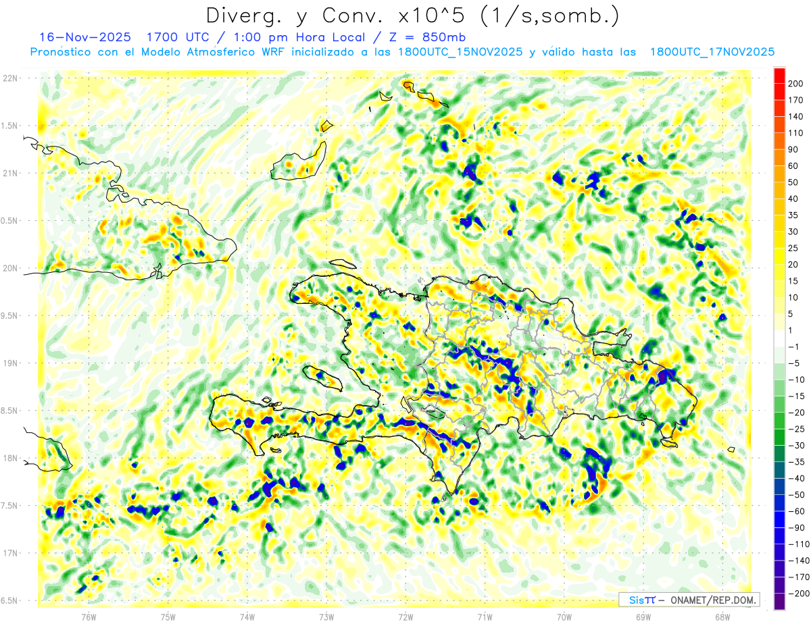Click the longitude label 70W
The width and height of the screenshot is (811, 626).
coord(564,617)
